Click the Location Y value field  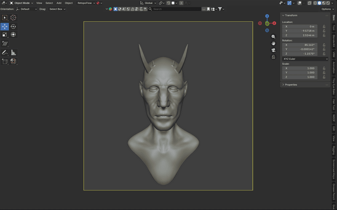pos(300,31)
